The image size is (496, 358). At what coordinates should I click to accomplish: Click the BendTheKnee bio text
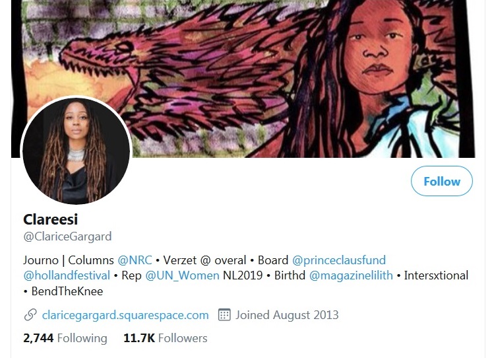pos(67,291)
